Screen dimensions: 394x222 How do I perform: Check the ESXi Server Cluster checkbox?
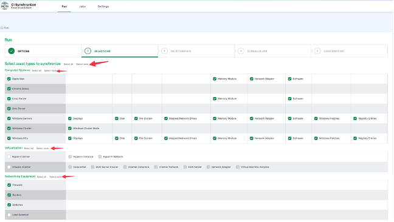92,167
